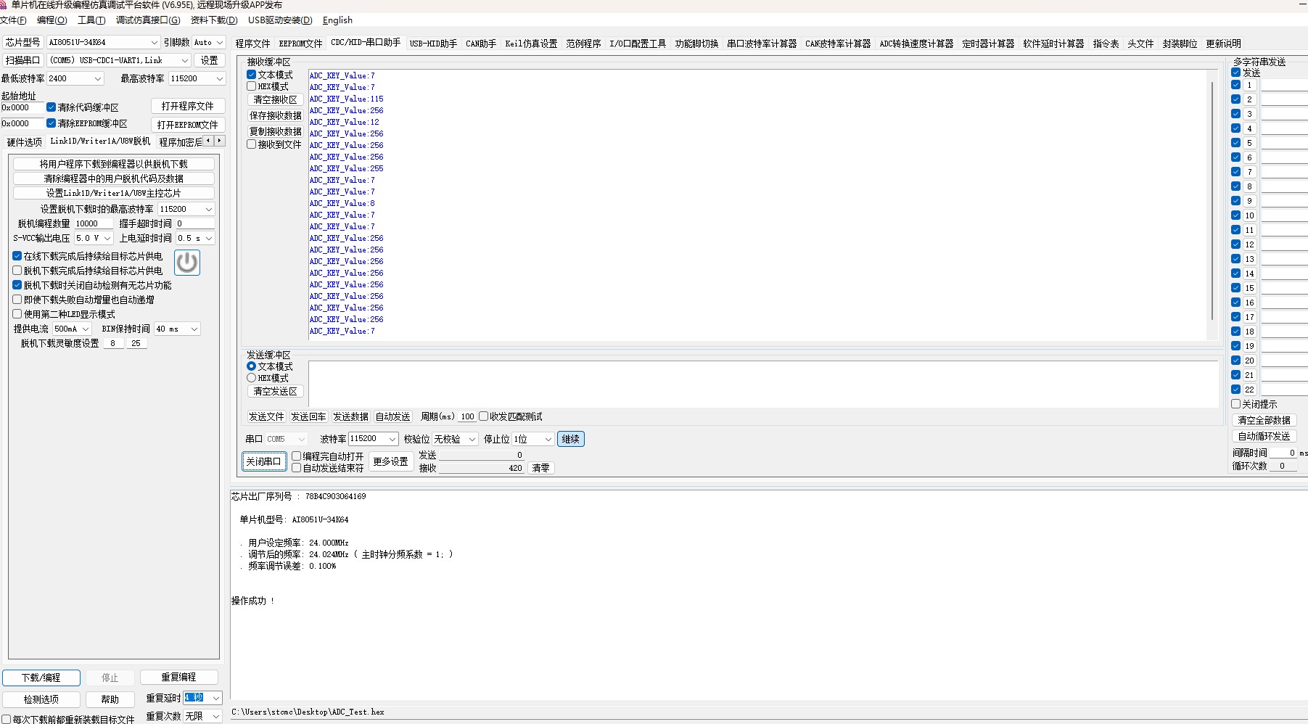Check the 关闭提示 checkbox

1235,404
